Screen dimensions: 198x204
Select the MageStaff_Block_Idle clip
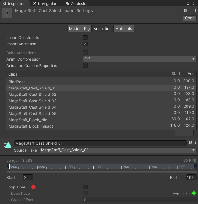tap(28, 120)
